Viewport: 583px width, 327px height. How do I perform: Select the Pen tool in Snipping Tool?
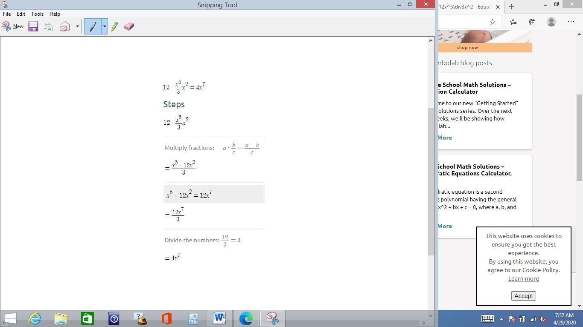click(93, 26)
